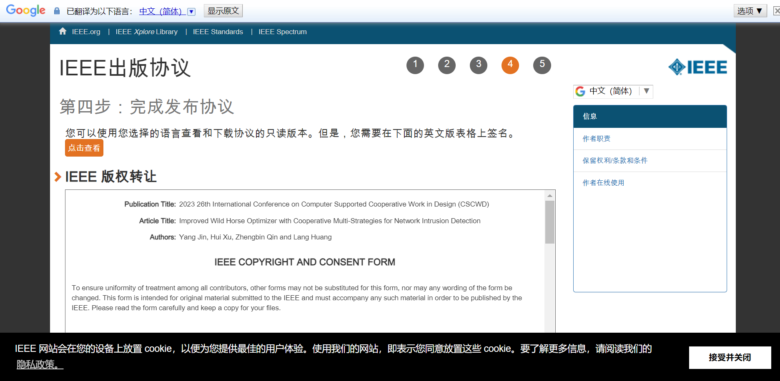Click the Article Title text about Wild Horse Optimizer

click(x=330, y=221)
